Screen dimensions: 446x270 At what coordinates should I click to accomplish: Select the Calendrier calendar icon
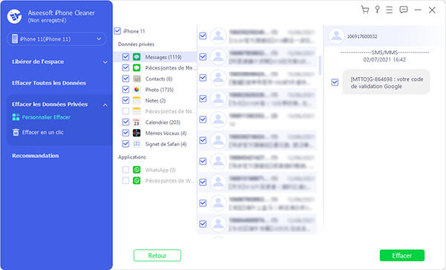(137, 122)
